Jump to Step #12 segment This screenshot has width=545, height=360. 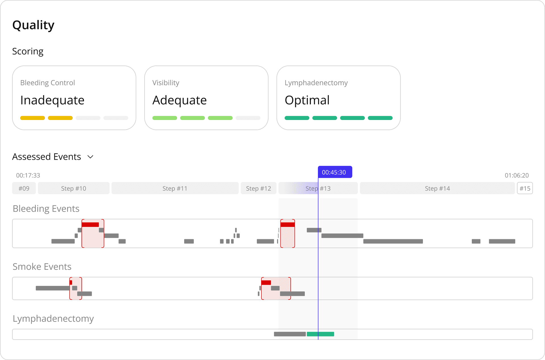[258, 188]
